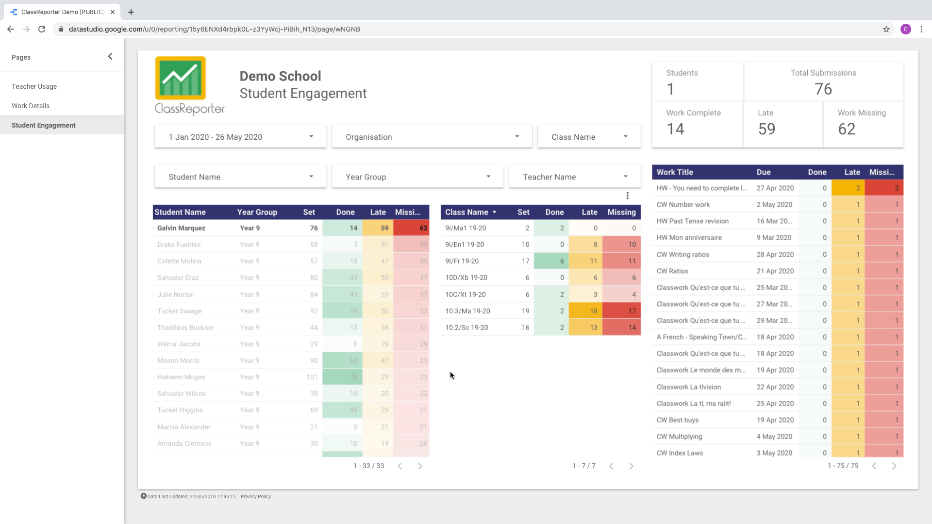This screenshot has height=524, width=932.
Task: Switch to the Work Details page
Action: (31, 106)
